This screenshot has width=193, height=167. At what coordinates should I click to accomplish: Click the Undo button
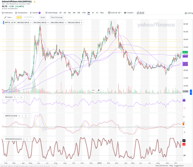[43, 17]
